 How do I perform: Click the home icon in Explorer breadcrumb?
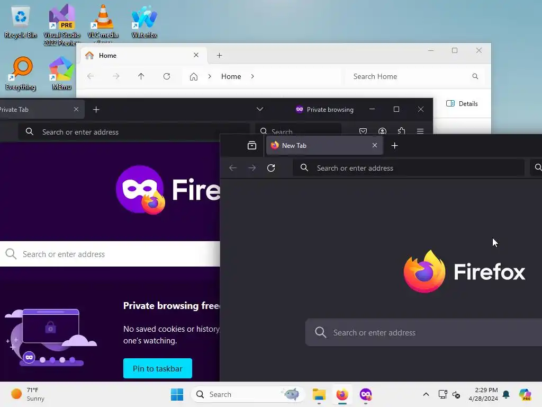[x=194, y=76]
